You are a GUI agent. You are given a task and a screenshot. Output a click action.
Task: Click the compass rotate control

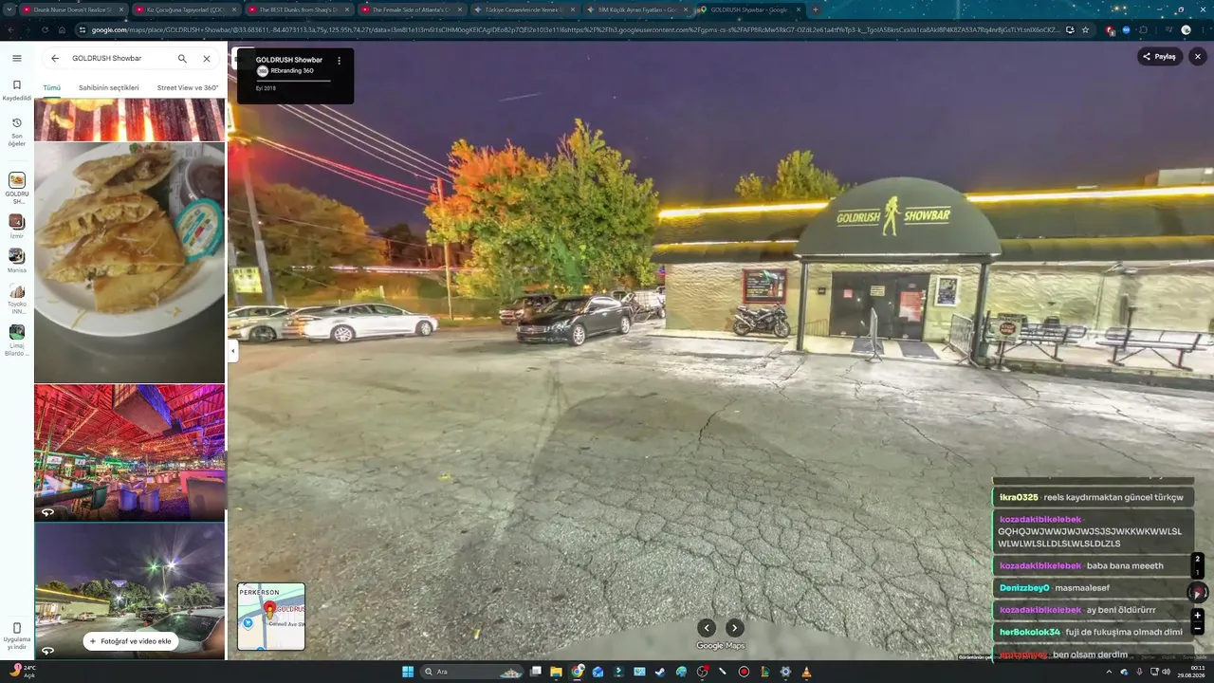pos(1198,592)
